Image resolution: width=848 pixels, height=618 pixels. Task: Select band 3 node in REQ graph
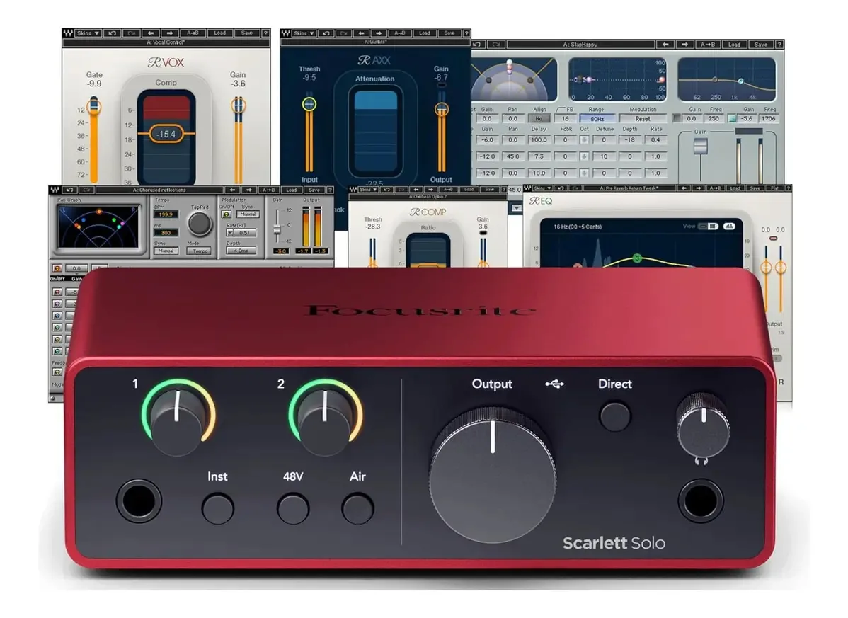point(637,258)
